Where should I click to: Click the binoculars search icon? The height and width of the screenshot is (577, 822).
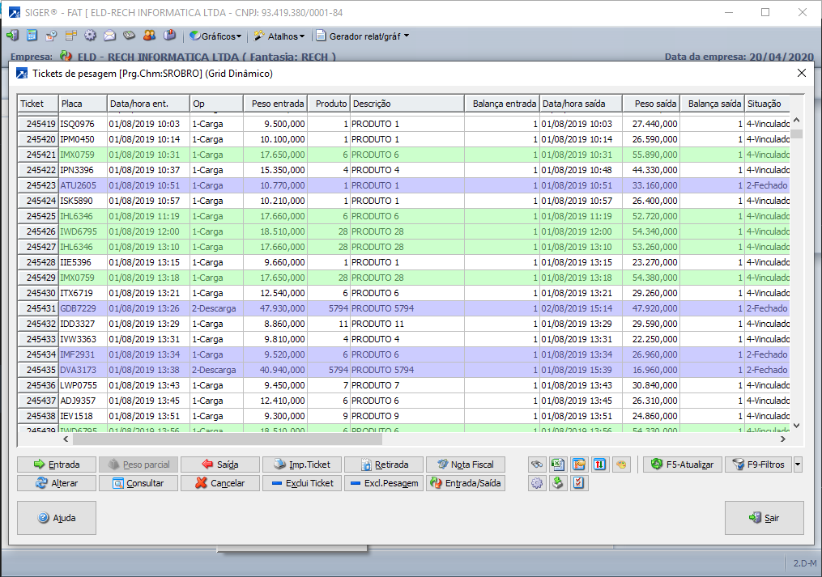click(x=536, y=465)
